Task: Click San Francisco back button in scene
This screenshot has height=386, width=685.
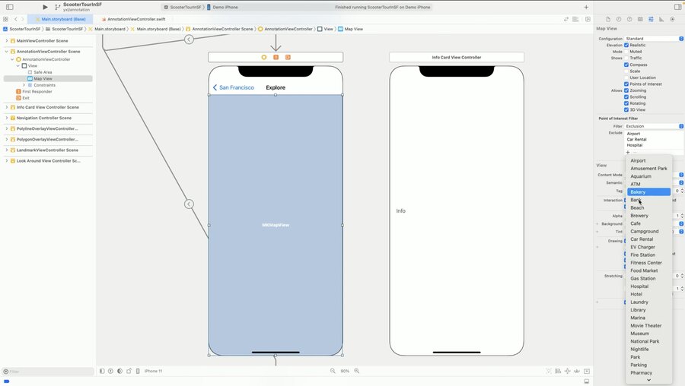Action: click(234, 87)
